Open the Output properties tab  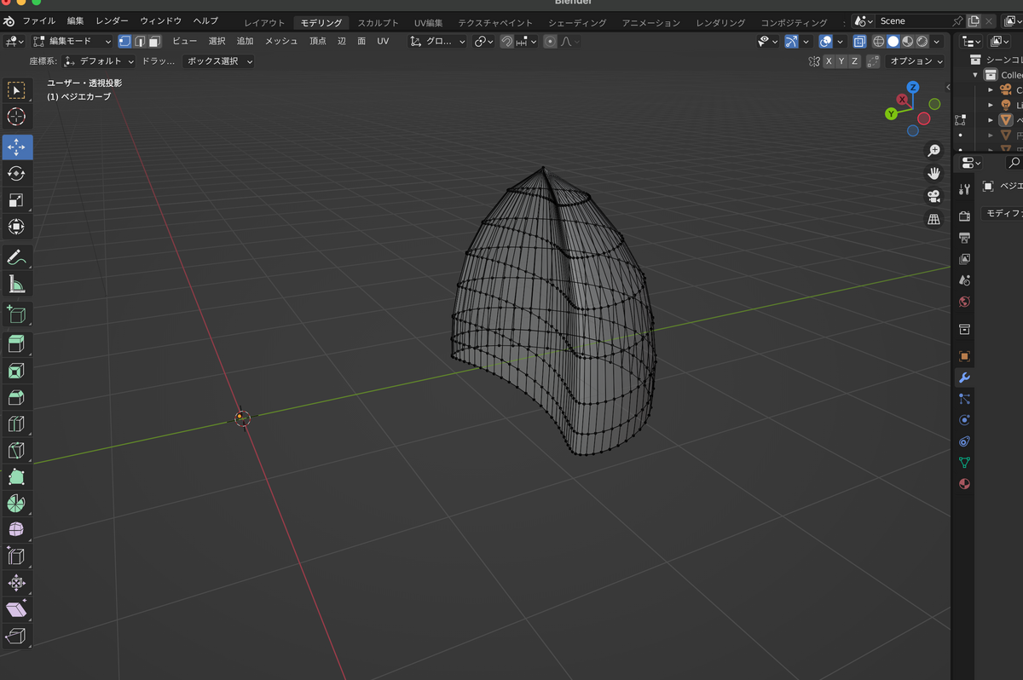964,238
